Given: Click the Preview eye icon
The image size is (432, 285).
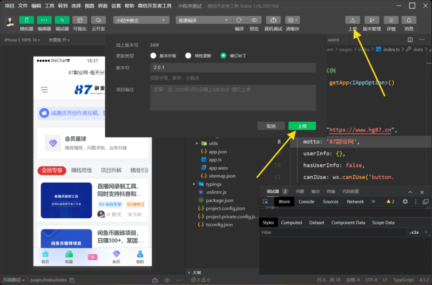Looking at the screenshot, I should tap(254, 20).
